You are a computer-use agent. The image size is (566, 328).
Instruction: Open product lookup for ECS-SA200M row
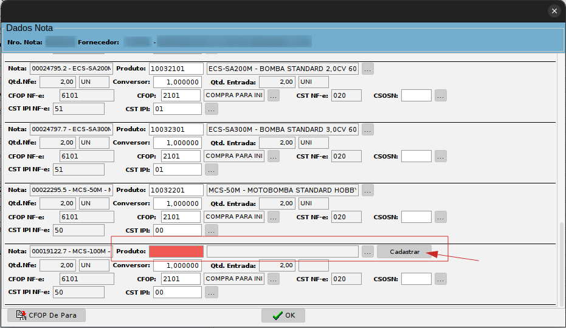(x=368, y=69)
